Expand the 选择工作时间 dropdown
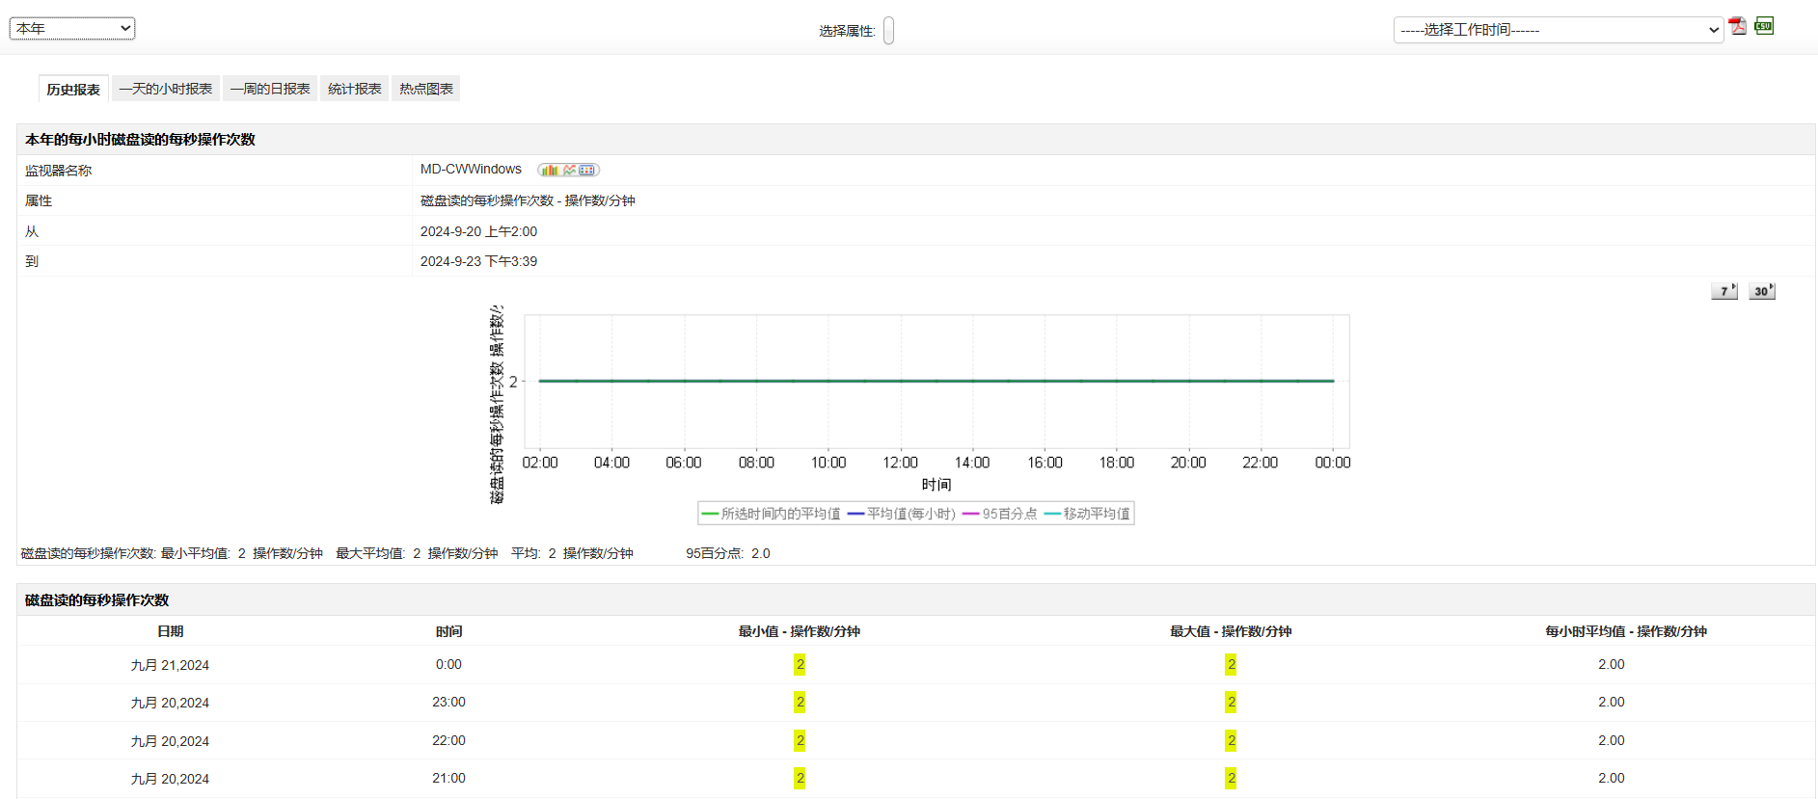 click(1558, 30)
